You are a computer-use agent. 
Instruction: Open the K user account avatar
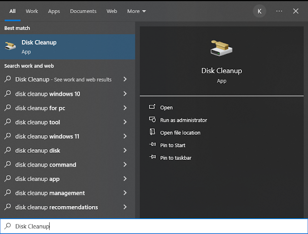pos(259,11)
